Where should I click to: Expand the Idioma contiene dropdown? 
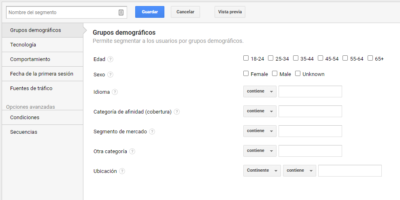[260, 91]
